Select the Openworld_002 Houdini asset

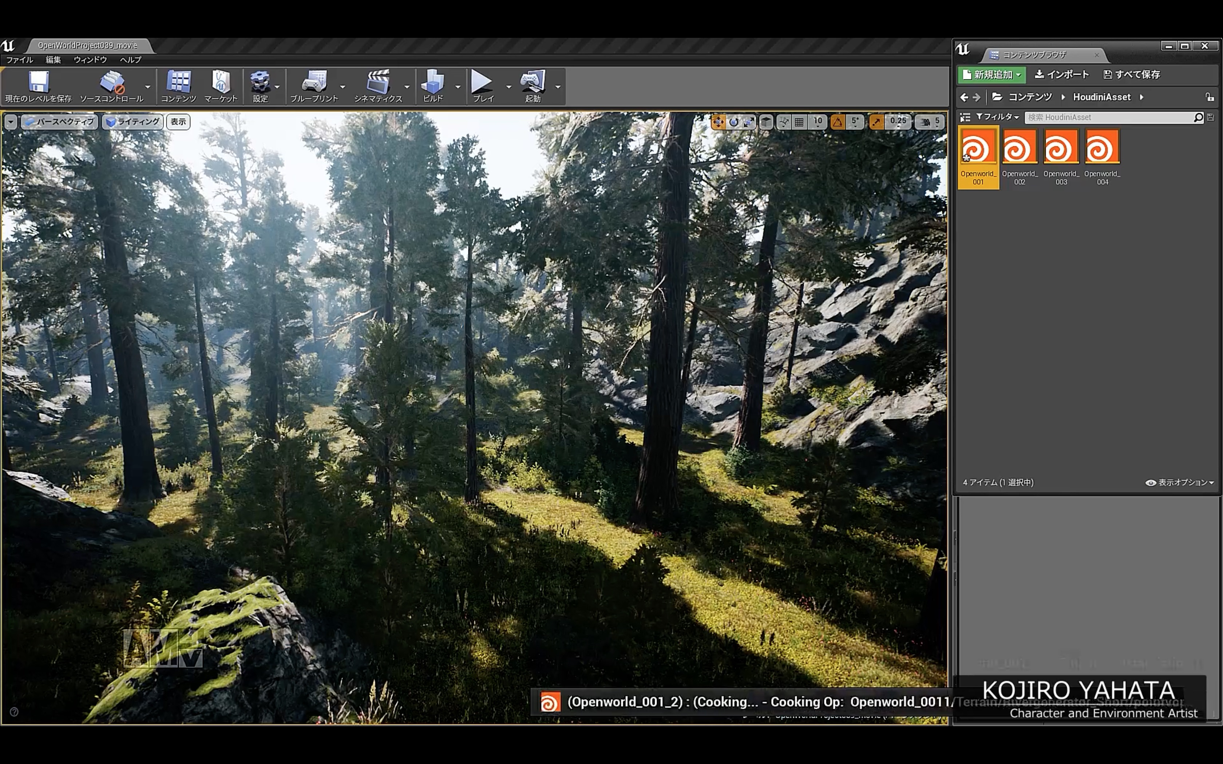1020,158
